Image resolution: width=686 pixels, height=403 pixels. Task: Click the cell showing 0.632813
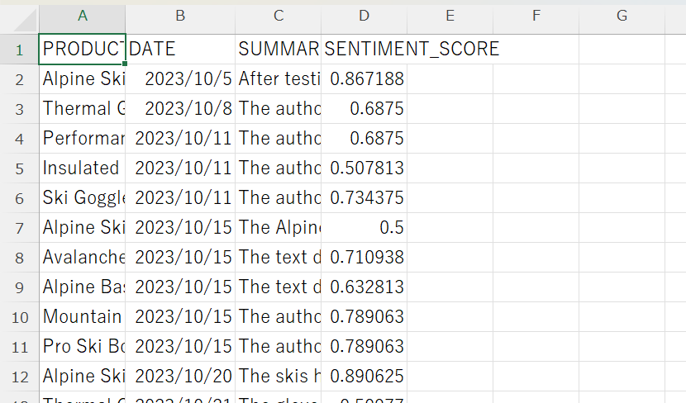pyautogui.click(x=364, y=287)
